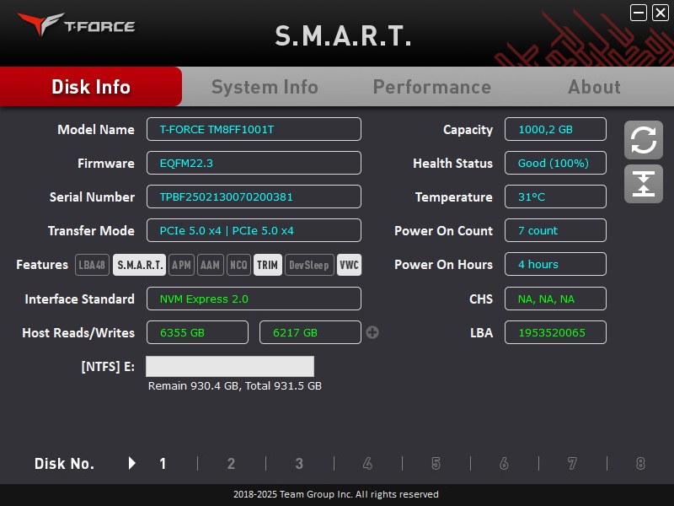Expand host reads/writes details with plus icon
Image resolution: width=674 pixels, height=506 pixels.
click(x=372, y=332)
